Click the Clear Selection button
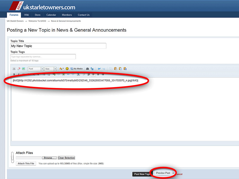The width and height of the screenshot is (239, 179). coord(66,158)
